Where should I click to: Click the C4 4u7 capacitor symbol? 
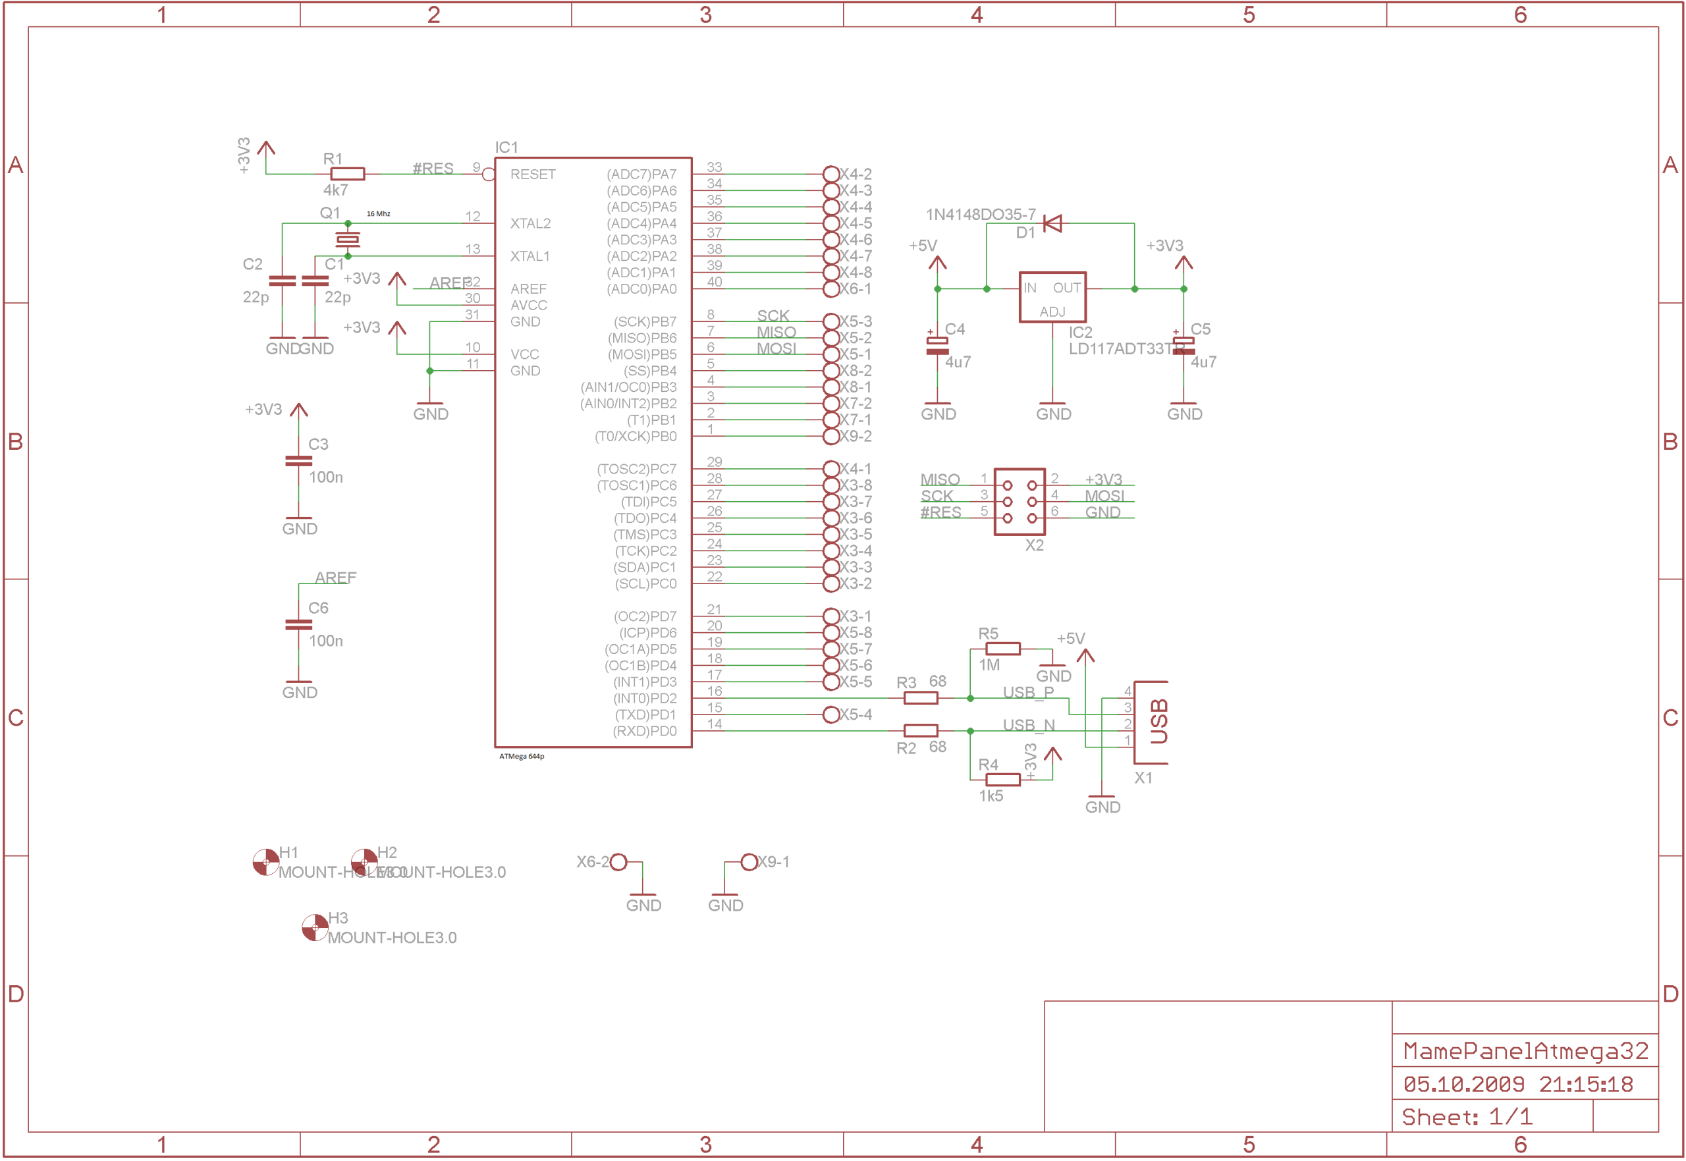pos(937,346)
